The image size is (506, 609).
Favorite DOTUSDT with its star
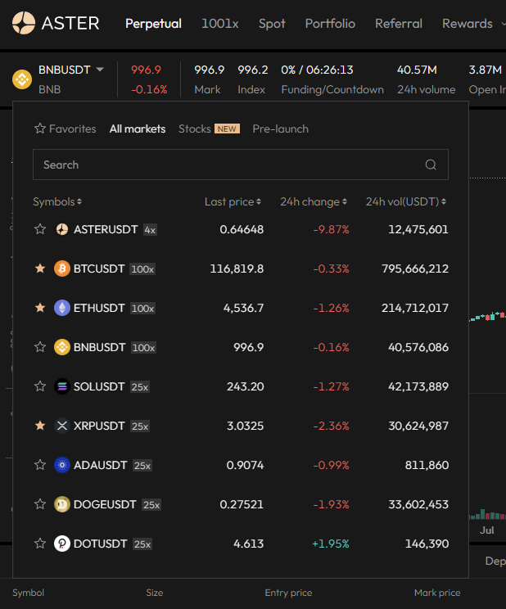40,543
